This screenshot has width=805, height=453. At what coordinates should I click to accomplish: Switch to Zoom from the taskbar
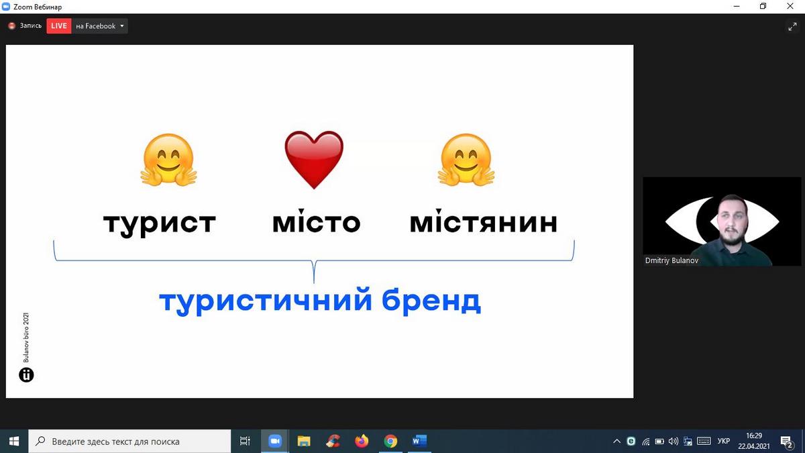pyautogui.click(x=274, y=441)
